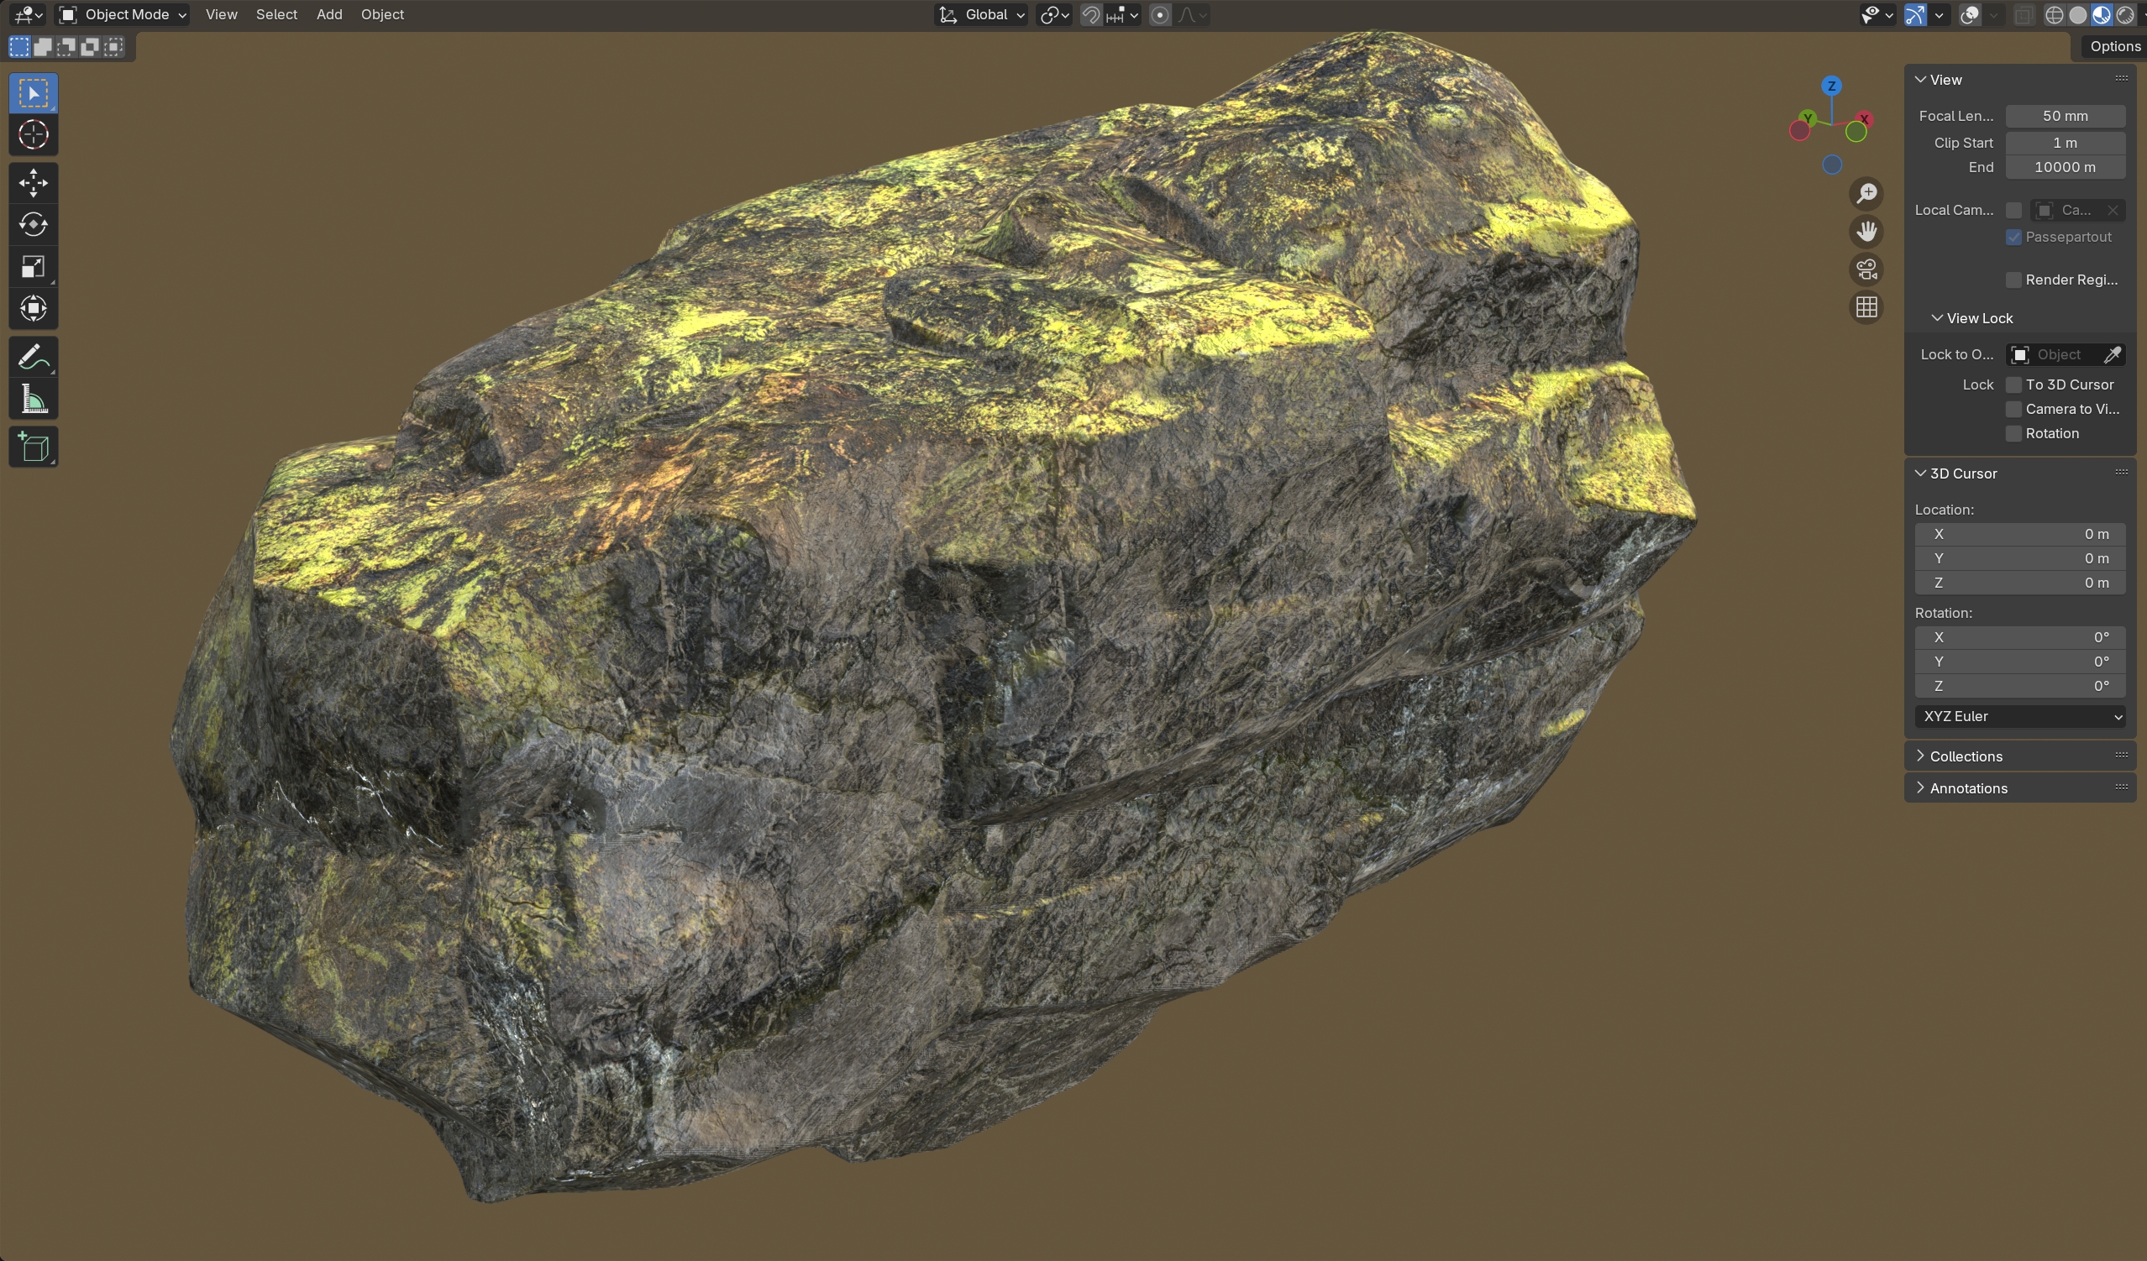This screenshot has width=2147, height=1261.
Task: Select the 3D Cursor tool
Action: pyautogui.click(x=34, y=134)
